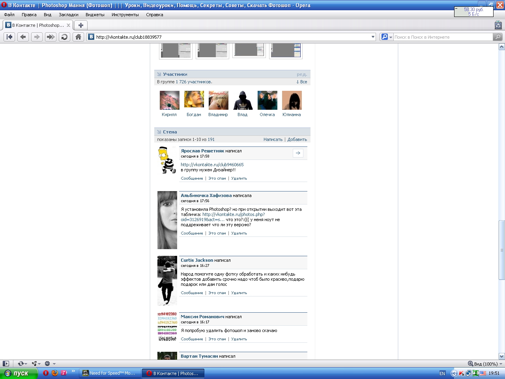Click the Fast Forward toolbar button
The width and height of the screenshot is (505, 379).
tap(50, 37)
